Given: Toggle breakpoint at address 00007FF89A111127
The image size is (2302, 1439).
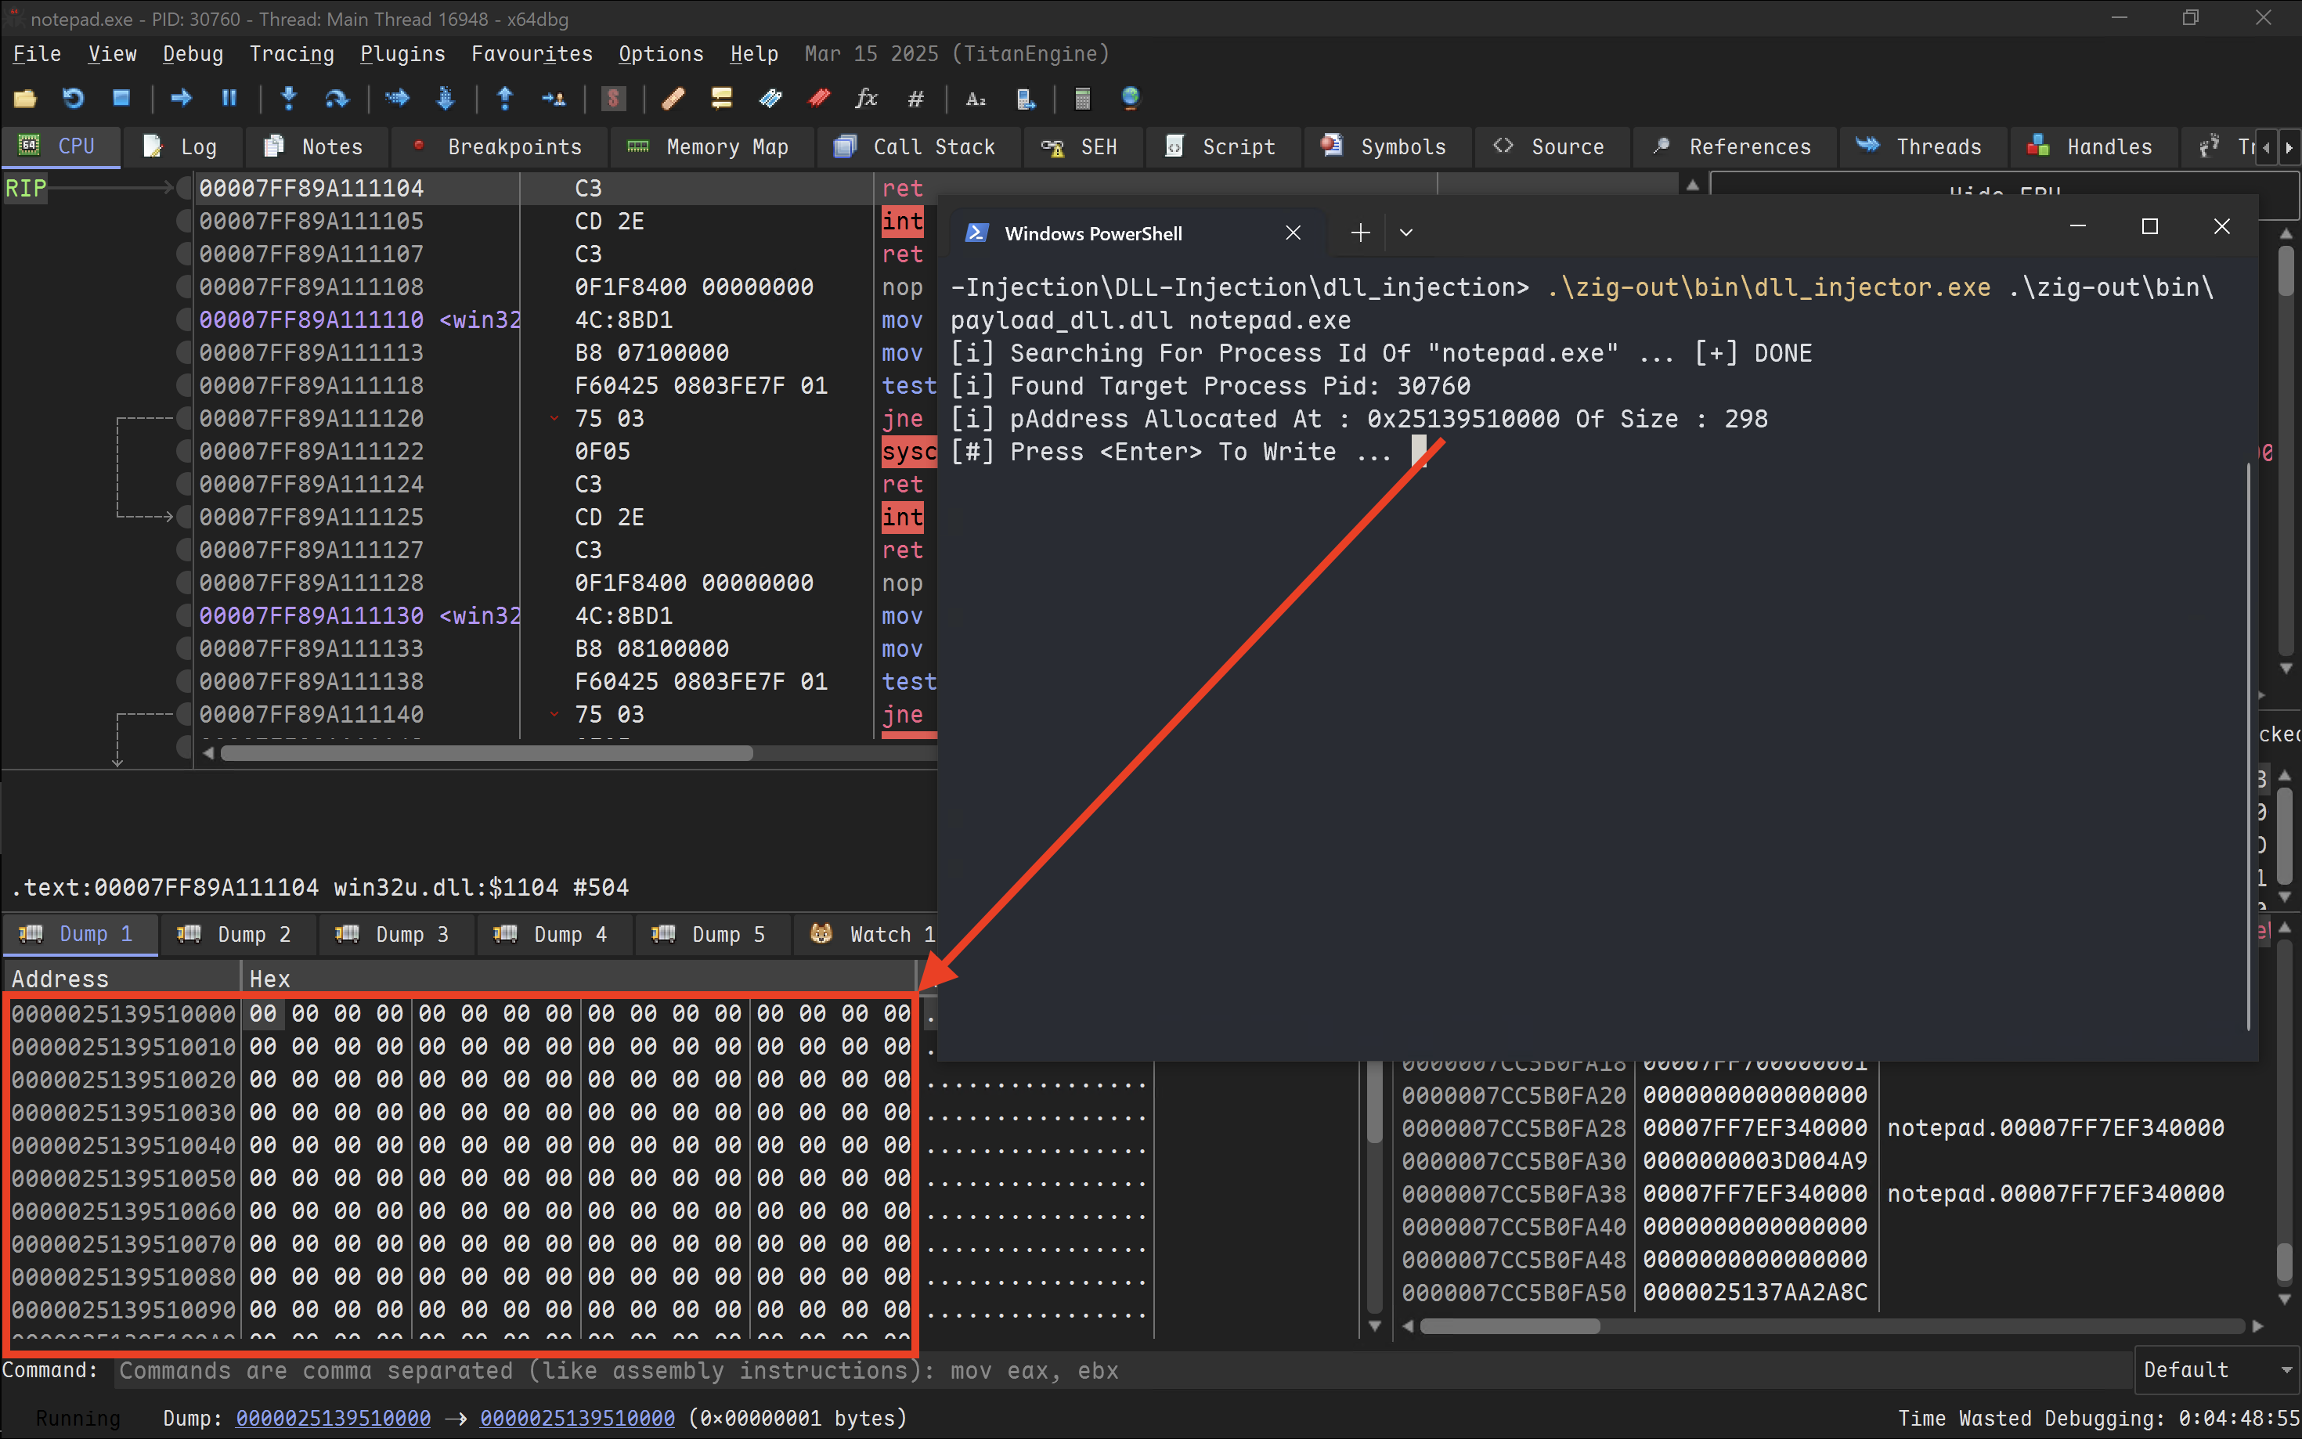Looking at the screenshot, I should coord(184,550).
